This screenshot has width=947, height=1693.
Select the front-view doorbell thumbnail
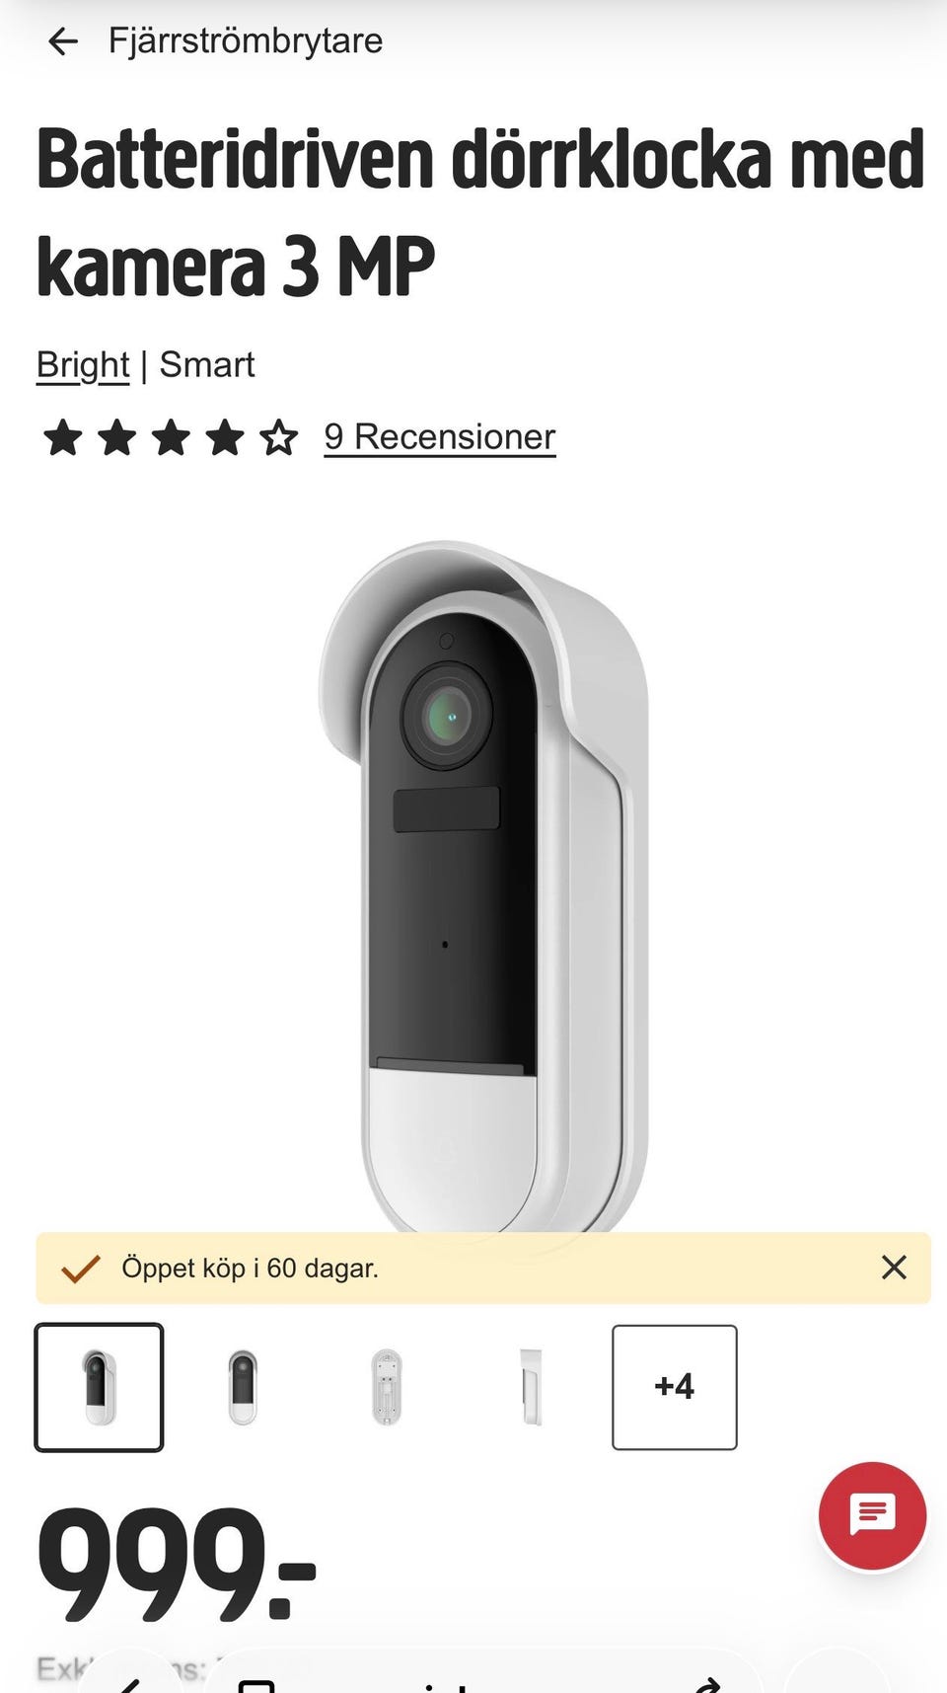point(243,1387)
